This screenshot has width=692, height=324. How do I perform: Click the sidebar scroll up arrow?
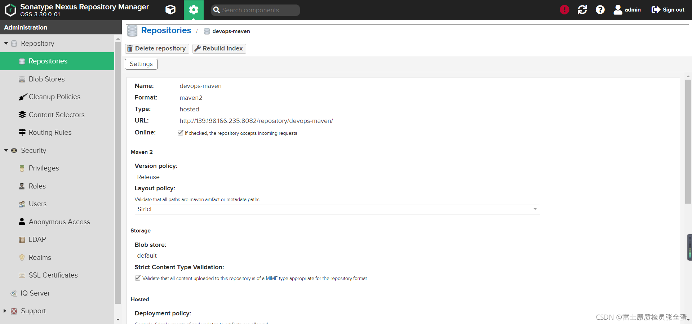(x=118, y=39)
